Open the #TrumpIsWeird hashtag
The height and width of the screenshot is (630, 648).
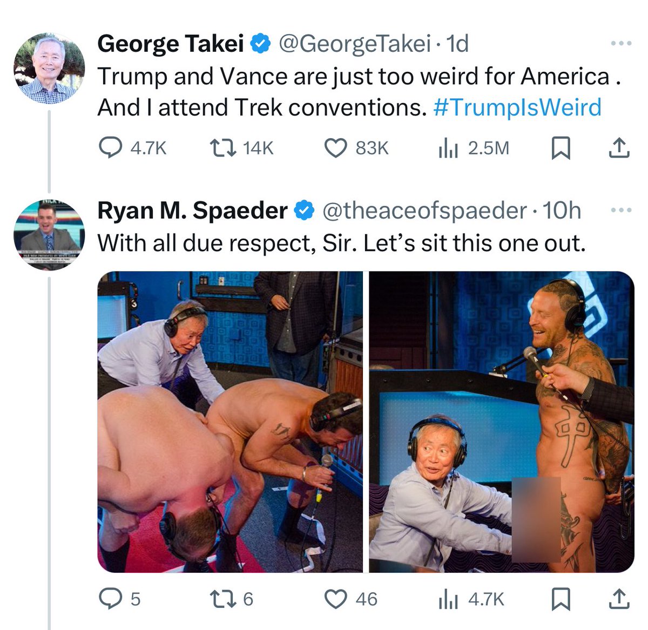(517, 107)
